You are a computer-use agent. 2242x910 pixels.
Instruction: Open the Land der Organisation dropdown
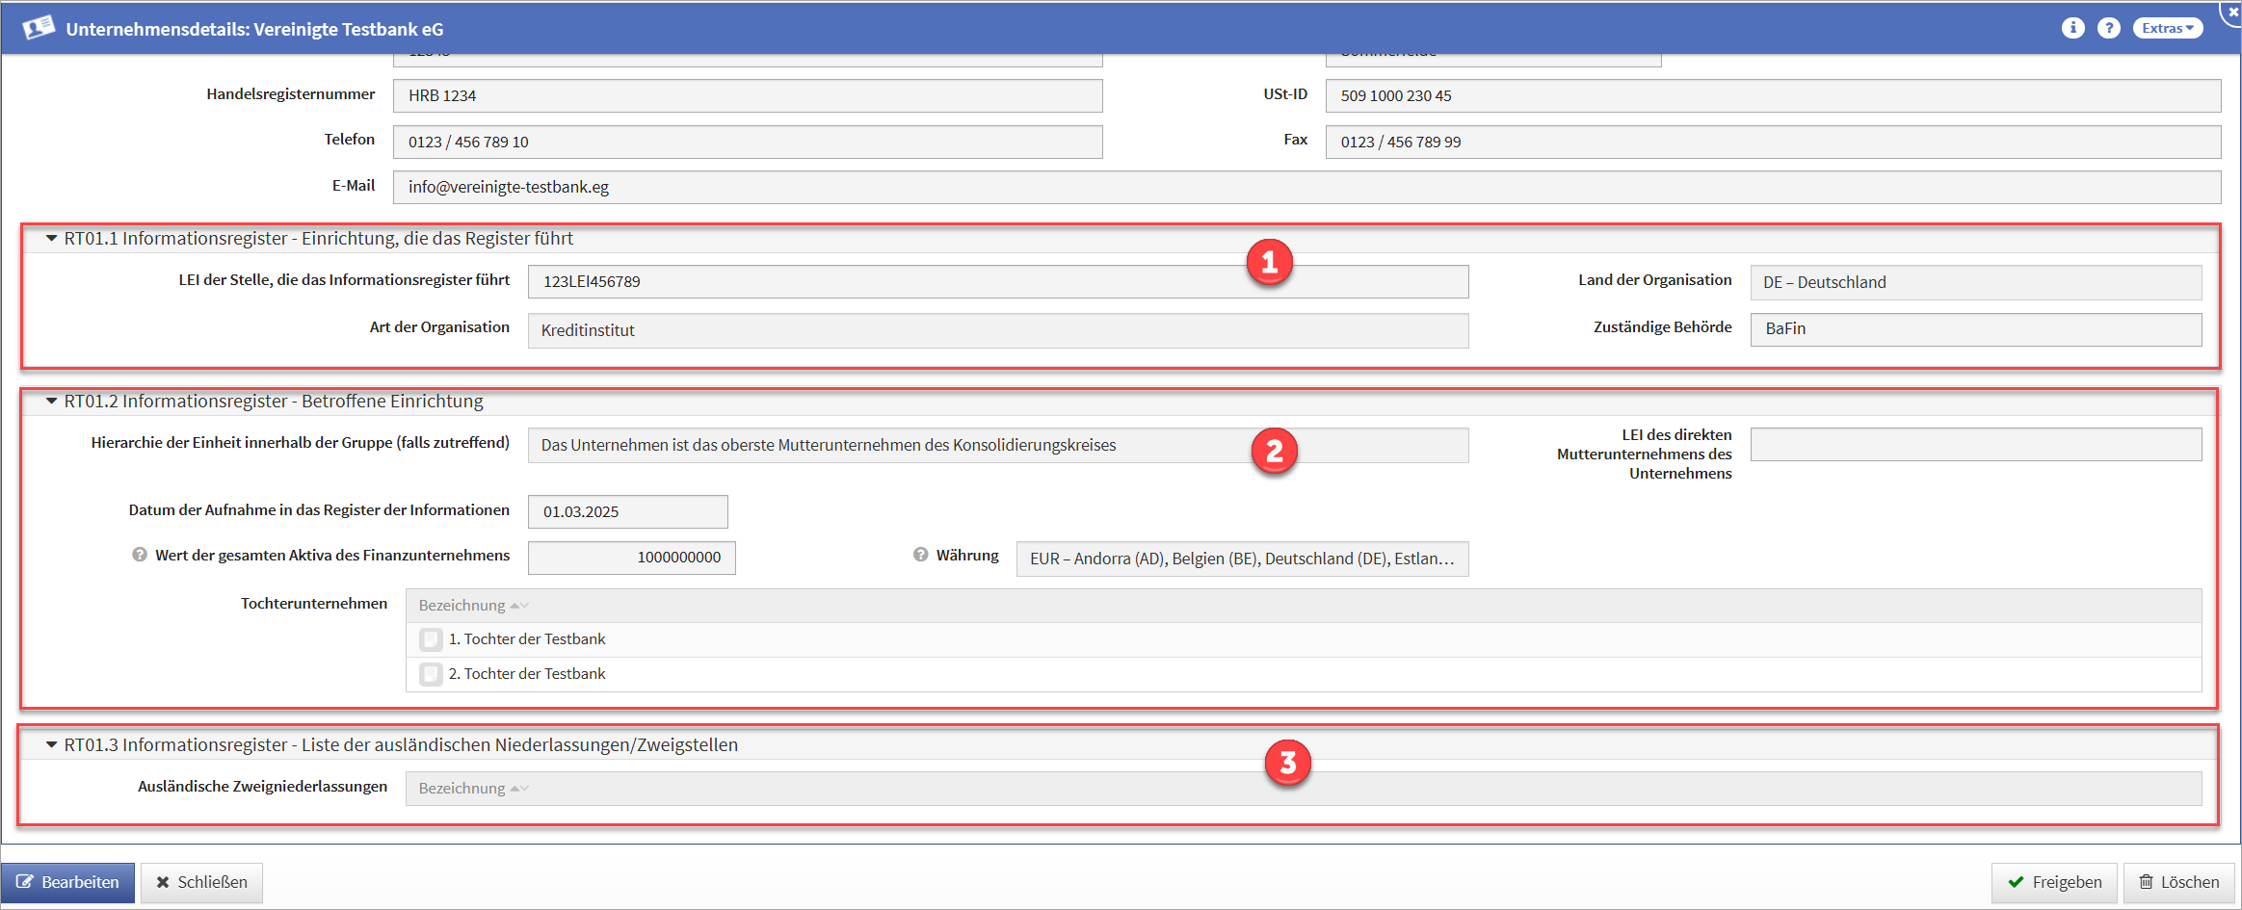click(x=1974, y=282)
